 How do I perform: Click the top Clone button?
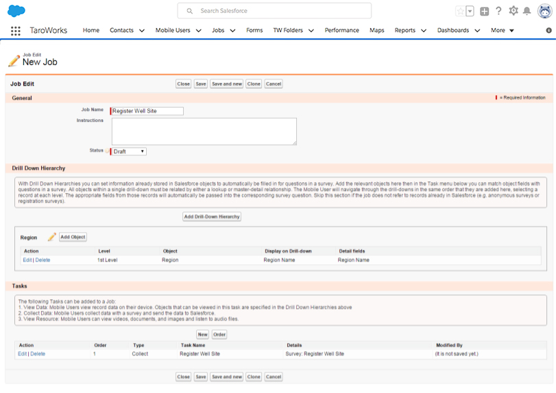[x=254, y=84]
